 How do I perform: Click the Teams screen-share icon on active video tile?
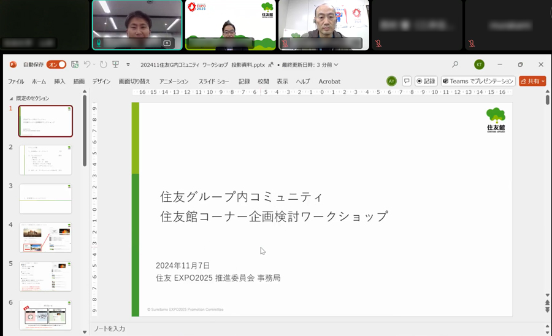[x=167, y=43]
